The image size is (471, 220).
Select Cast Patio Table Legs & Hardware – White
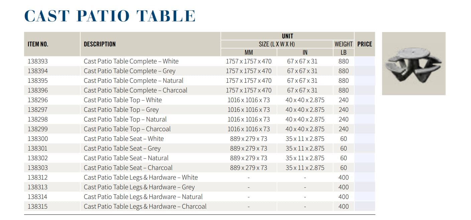(x=141, y=178)
